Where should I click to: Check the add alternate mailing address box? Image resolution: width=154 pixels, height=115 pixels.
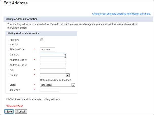(7, 99)
